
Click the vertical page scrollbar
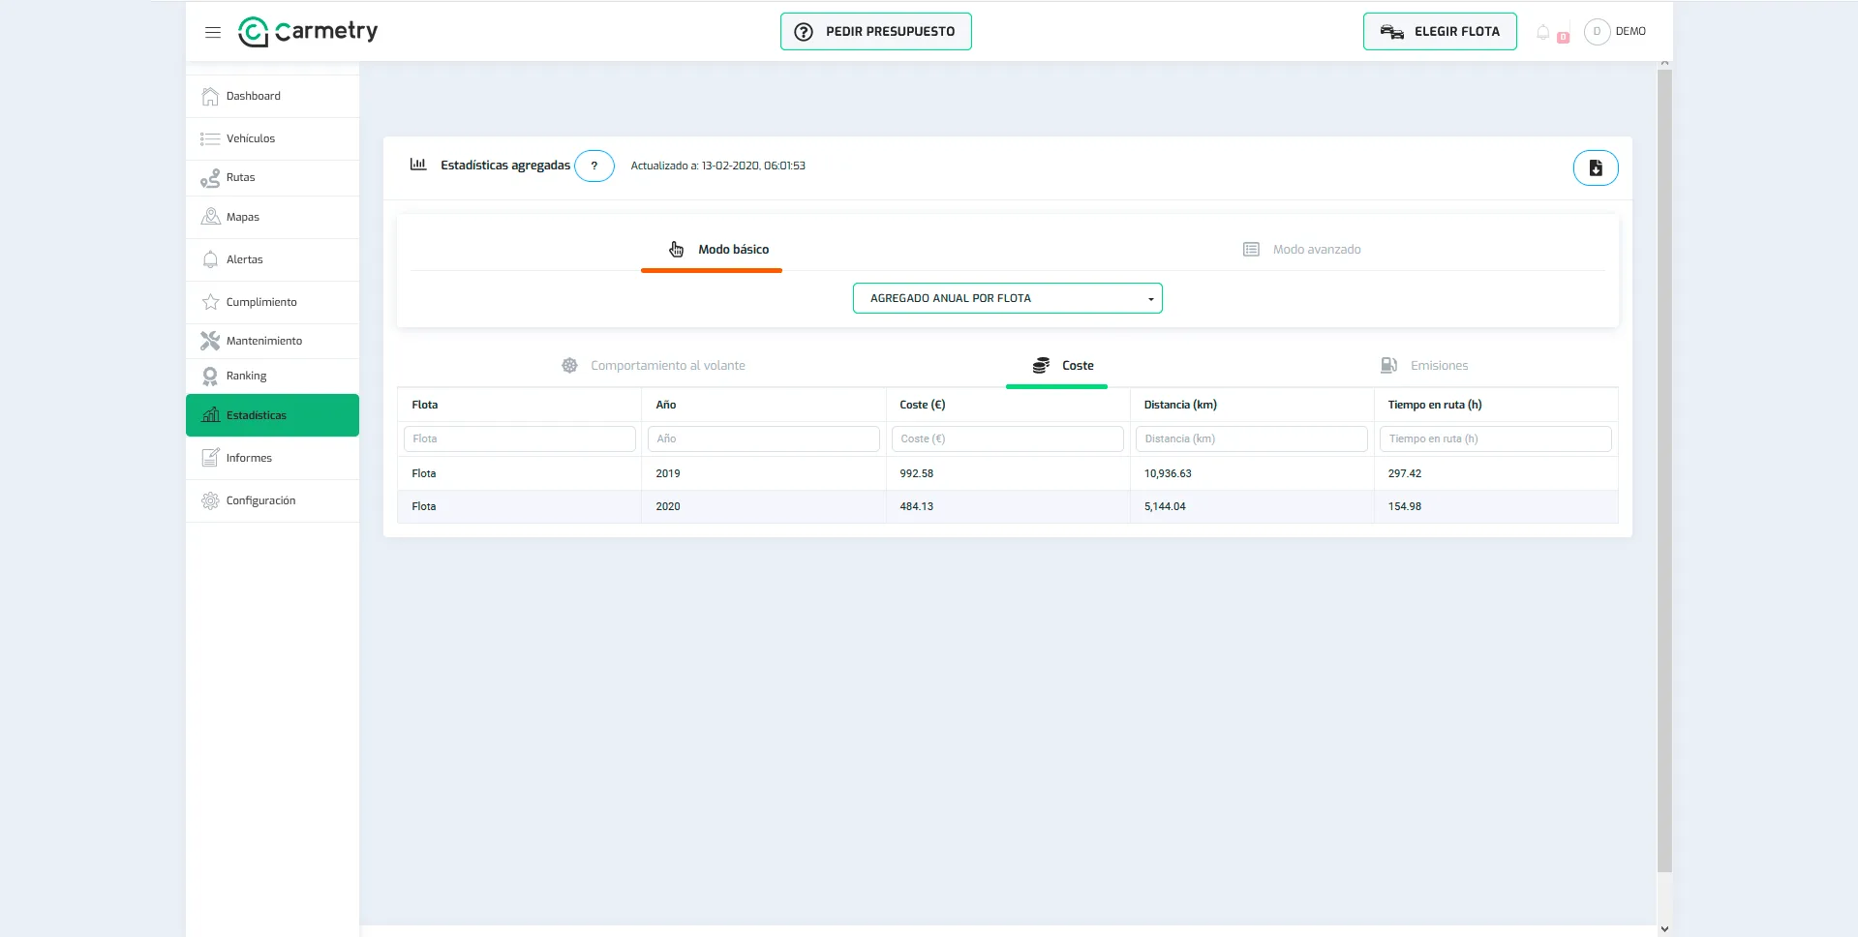coord(1664,470)
